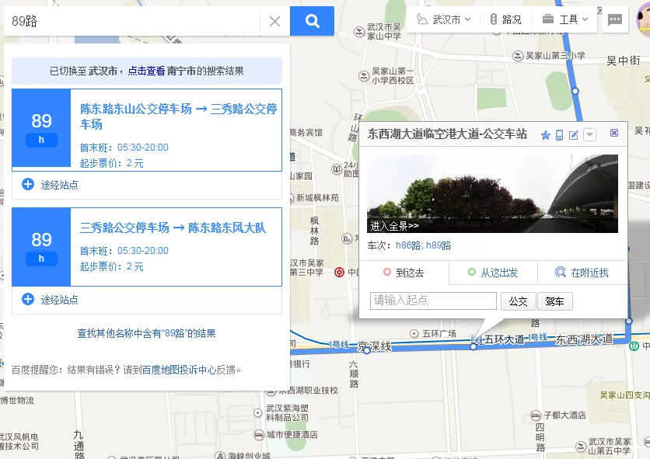
Task: Click the 在附近找 compass icon
Action: [560, 271]
